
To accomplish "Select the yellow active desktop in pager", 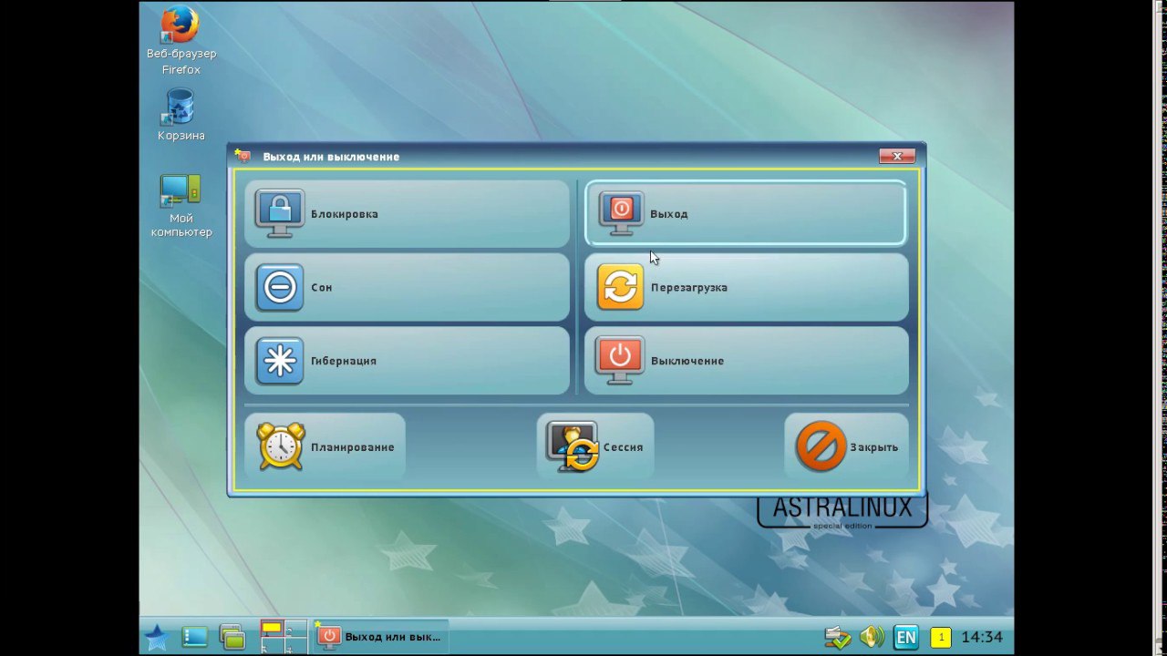I will point(272,627).
